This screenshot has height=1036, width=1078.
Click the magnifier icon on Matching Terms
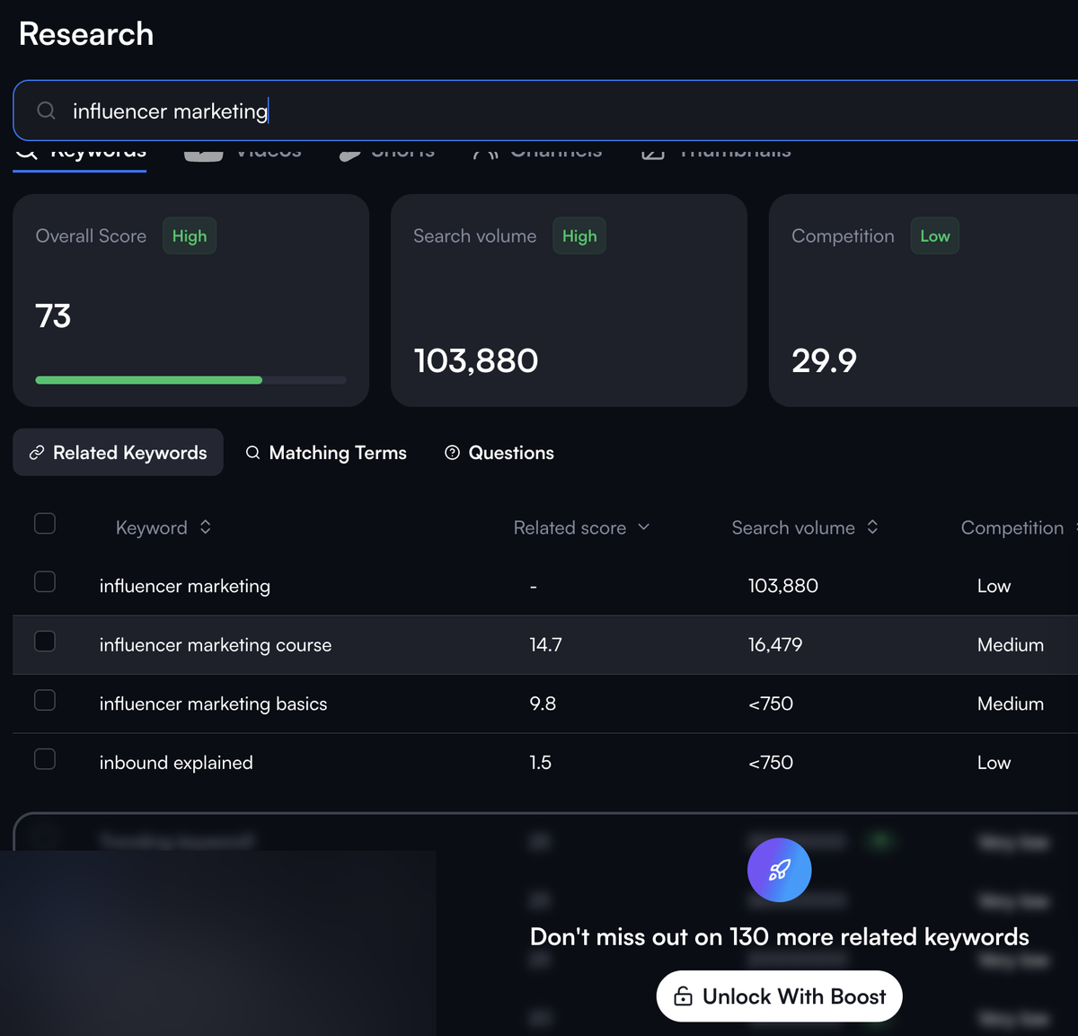click(253, 453)
